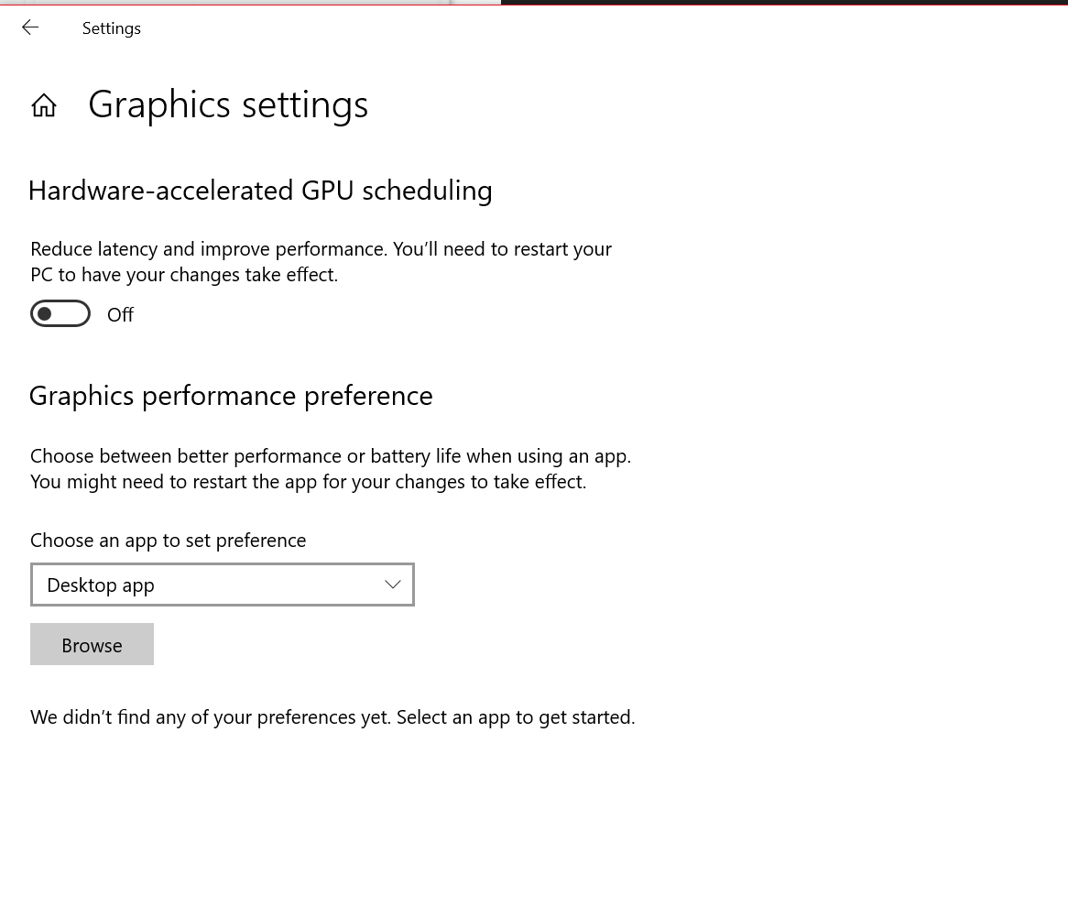Viewport: 1068px width, 907px height.
Task: Click the chevron arrow in the app-type combo box
Action: point(393,585)
